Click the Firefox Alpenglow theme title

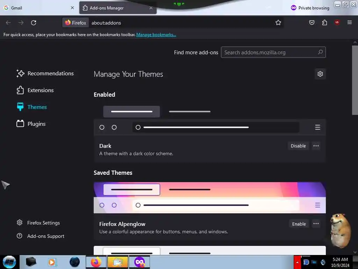click(x=122, y=224)
